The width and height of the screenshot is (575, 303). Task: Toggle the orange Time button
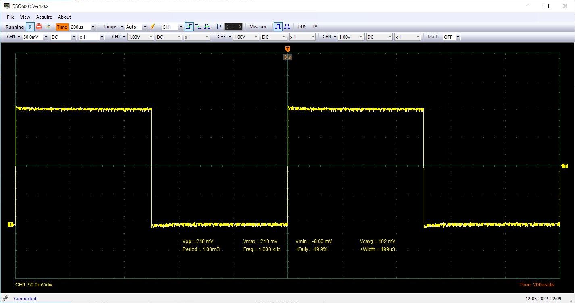coord(62,27)
